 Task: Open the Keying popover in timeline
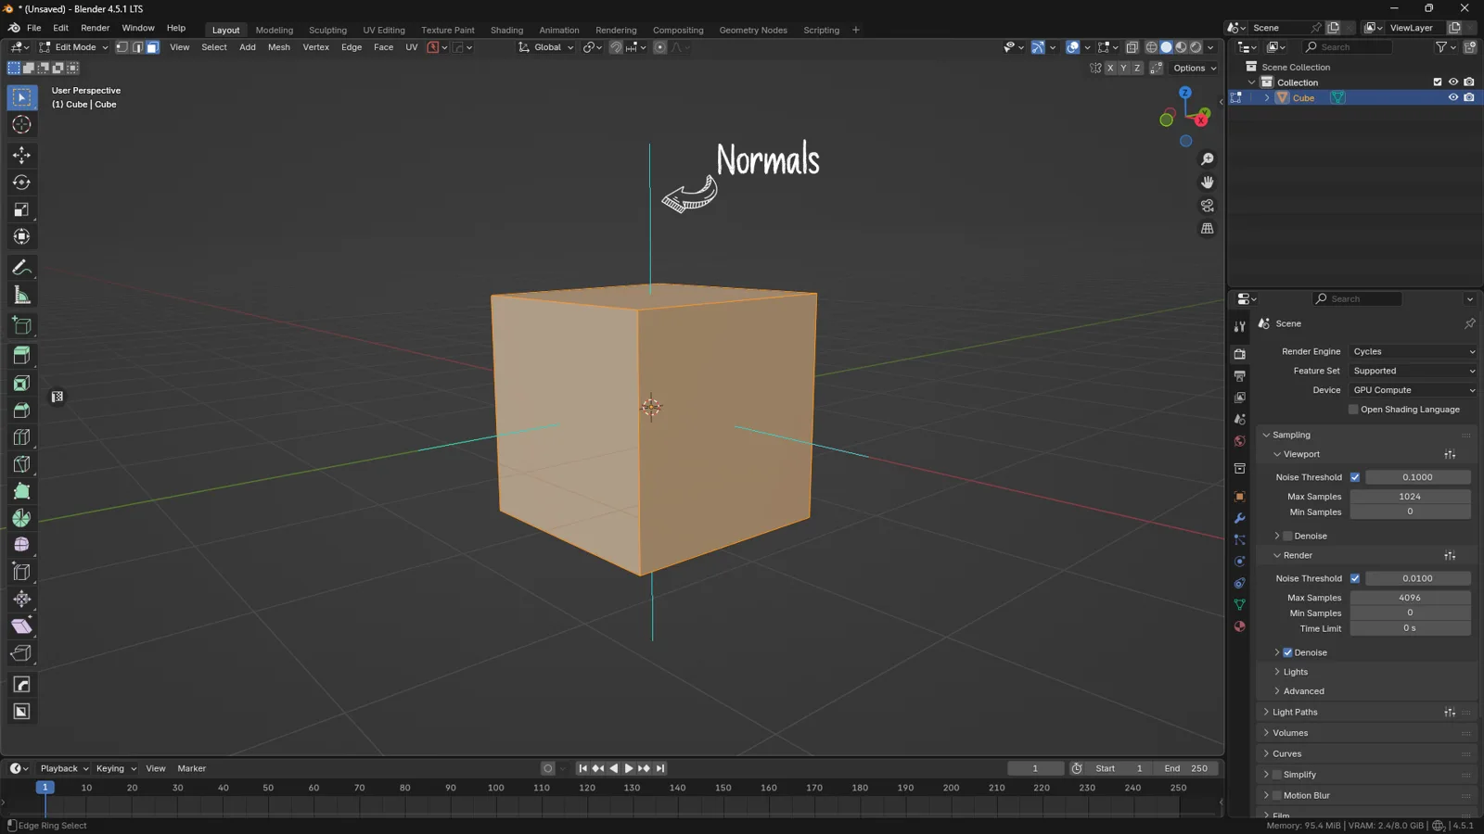click(116, 768)
